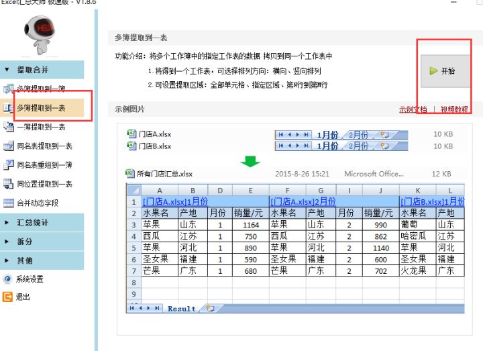Open the 示例文档 link
Image resolution: width=483 pixels, height=351 pixels.
pyautogui.click(x=413, y=109)
